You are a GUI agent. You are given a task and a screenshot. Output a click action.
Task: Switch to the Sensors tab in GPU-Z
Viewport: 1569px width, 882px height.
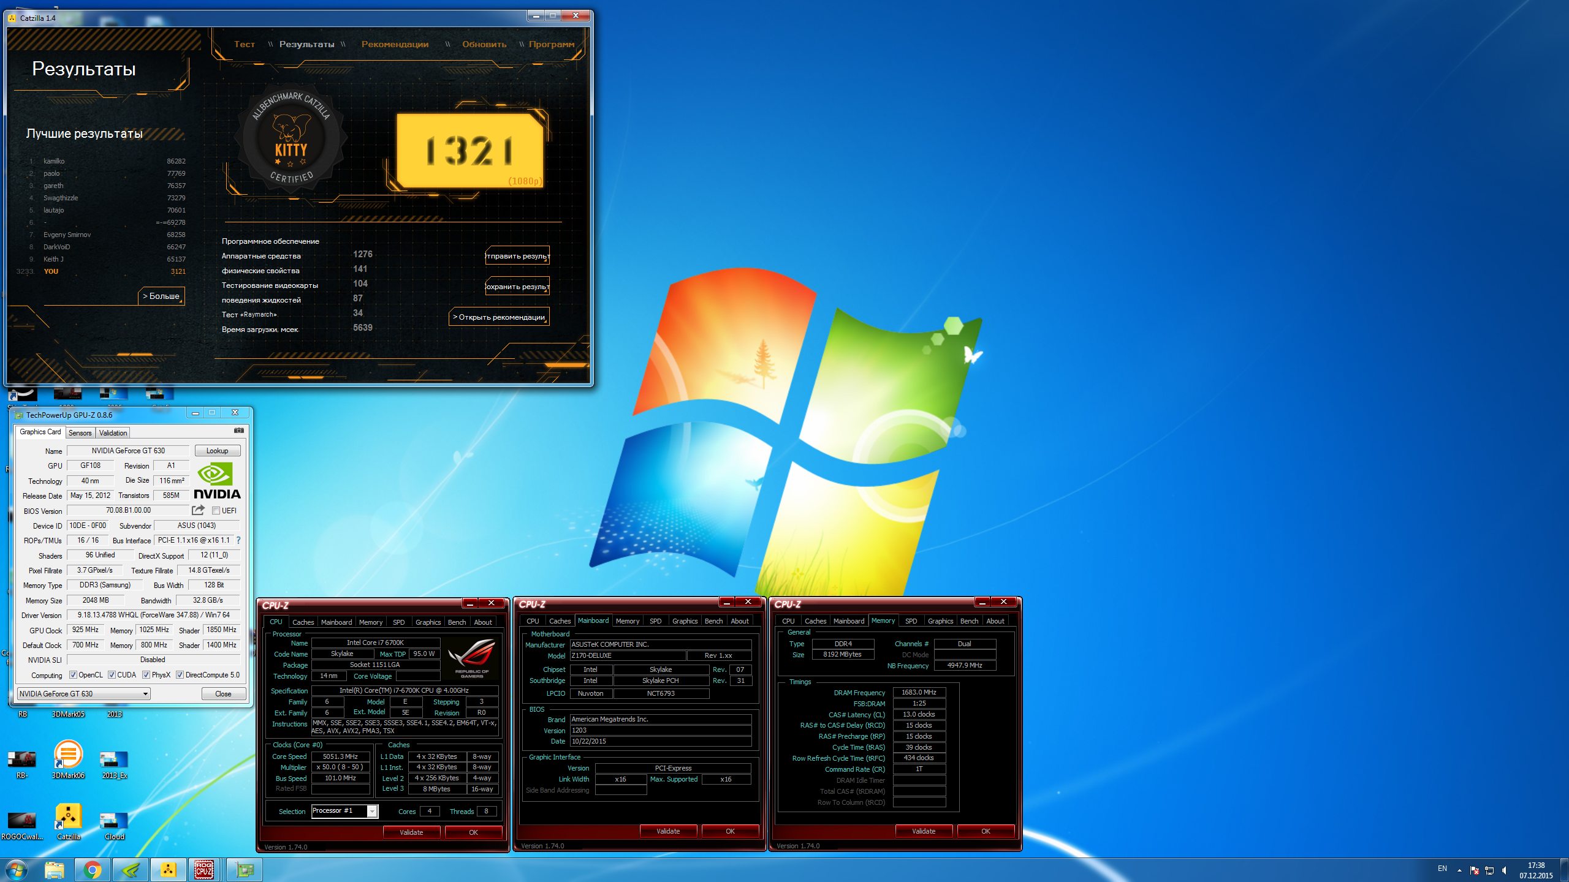tap(80, 432)
